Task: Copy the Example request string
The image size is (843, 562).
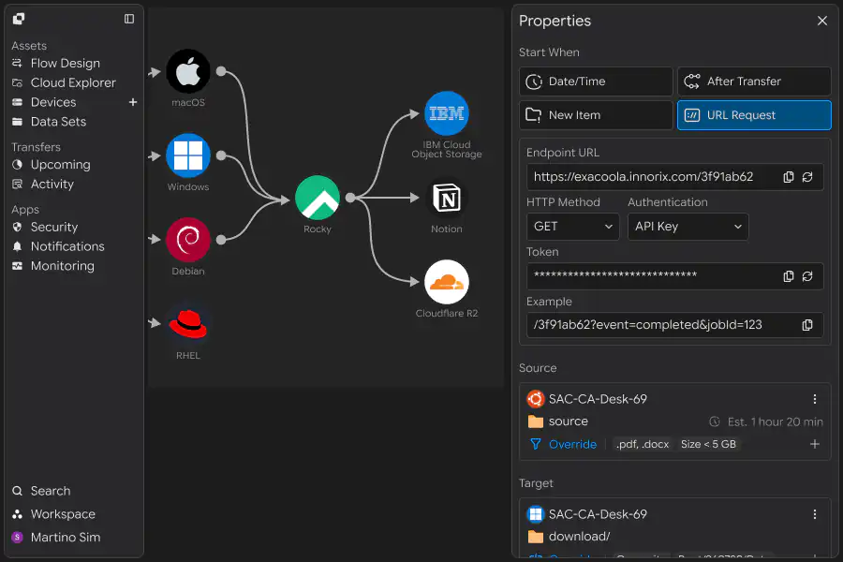Action: [807, 325]
